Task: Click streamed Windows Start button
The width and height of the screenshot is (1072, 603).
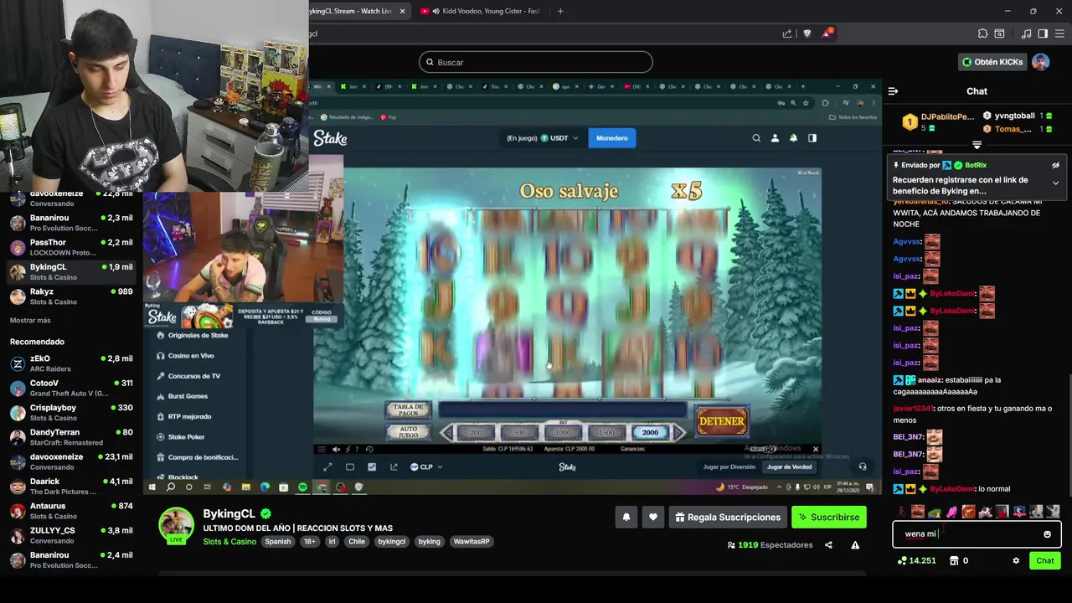Action: (152, 487)
